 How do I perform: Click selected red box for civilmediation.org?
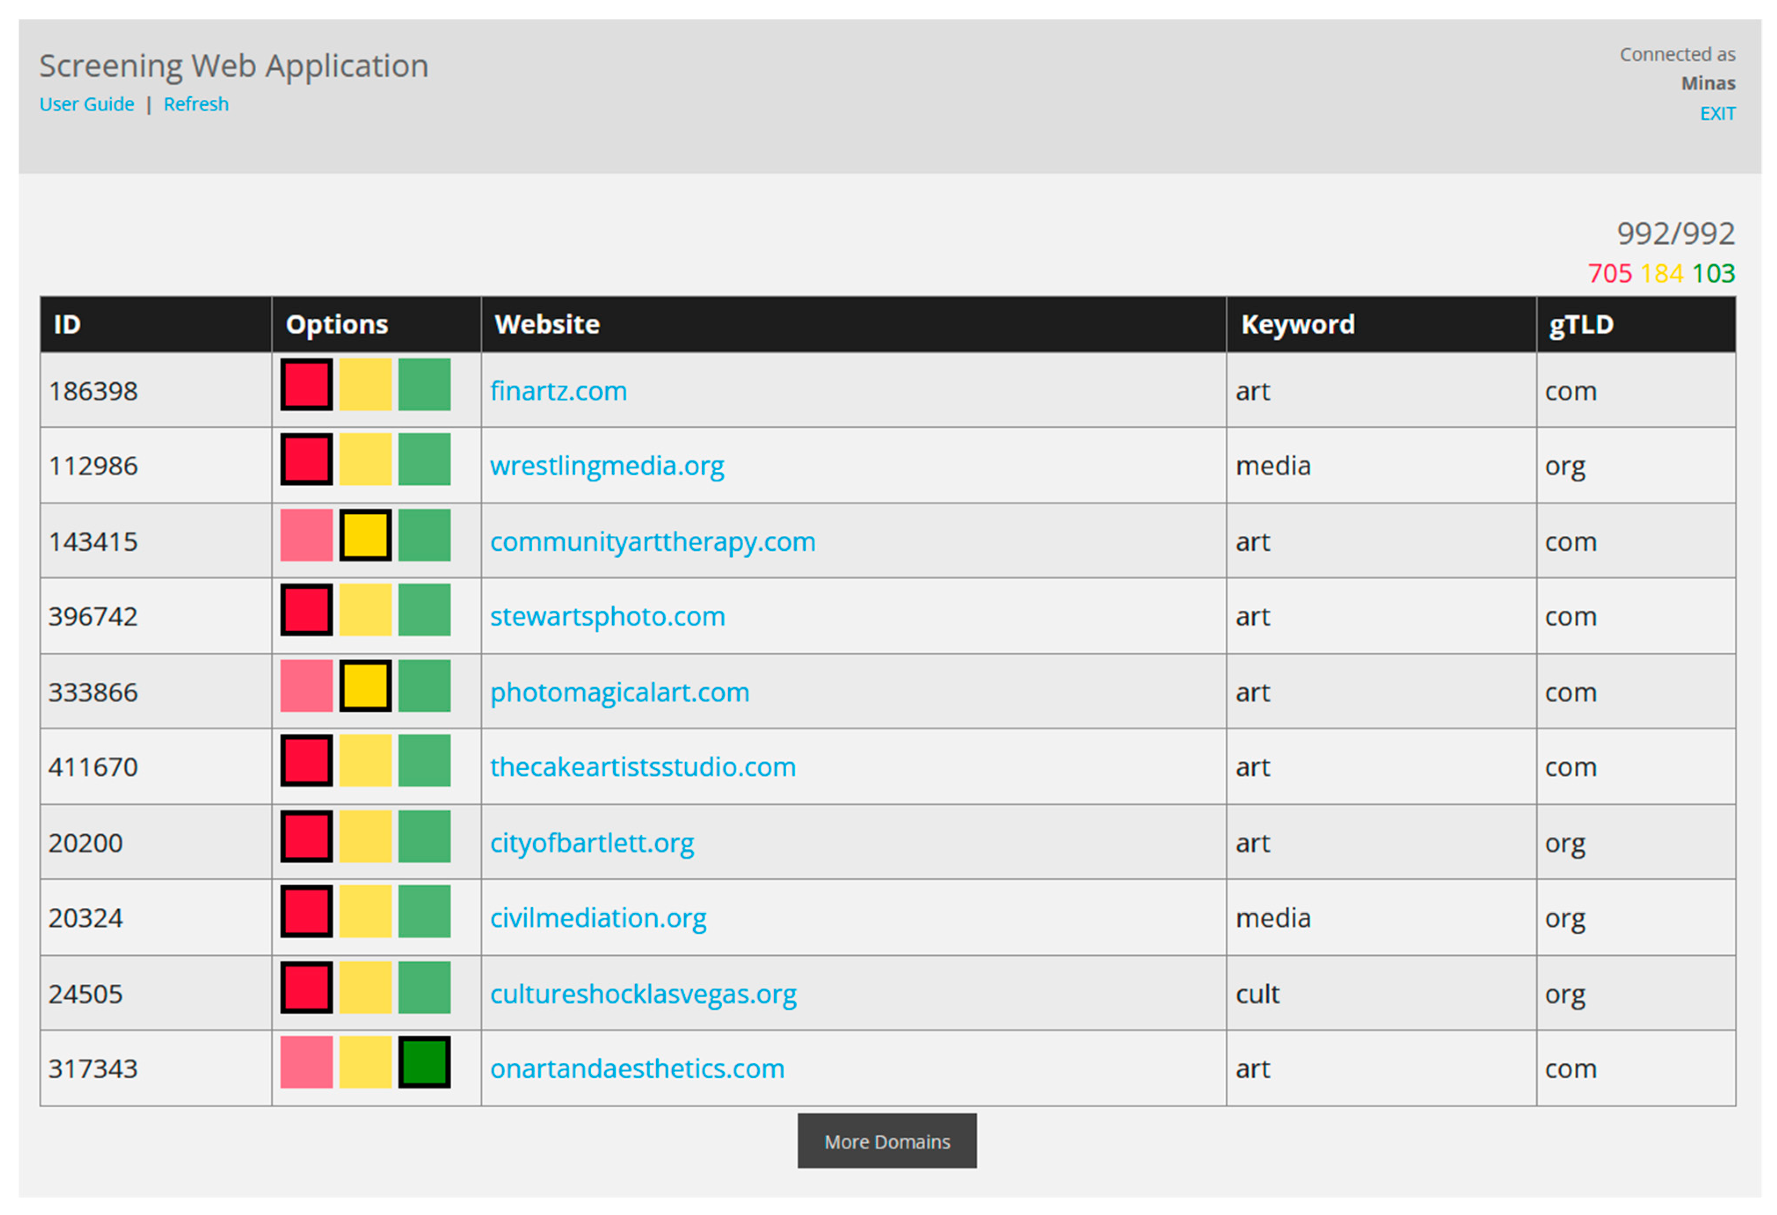[306, 911]
